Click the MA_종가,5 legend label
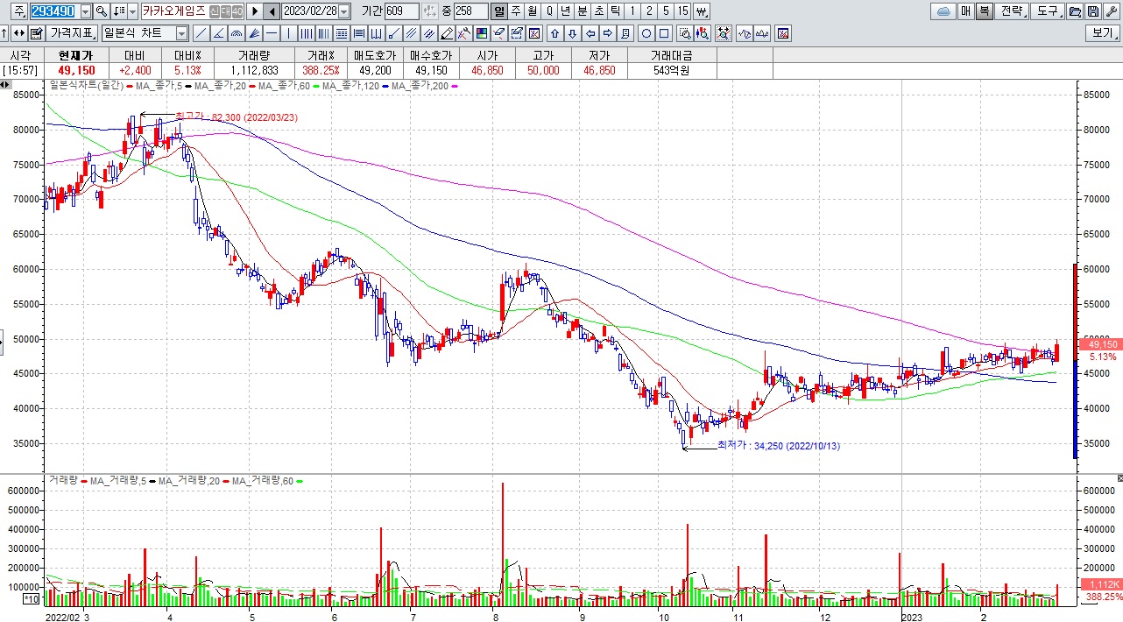Viewport: 1123px width, 622px height. 159,86
